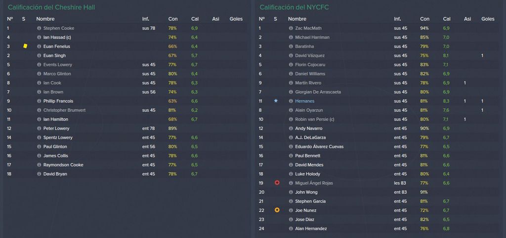Click Inf. column header in NYCFC table
Screen dimensions: 506x238
click(x=397, y=19)
